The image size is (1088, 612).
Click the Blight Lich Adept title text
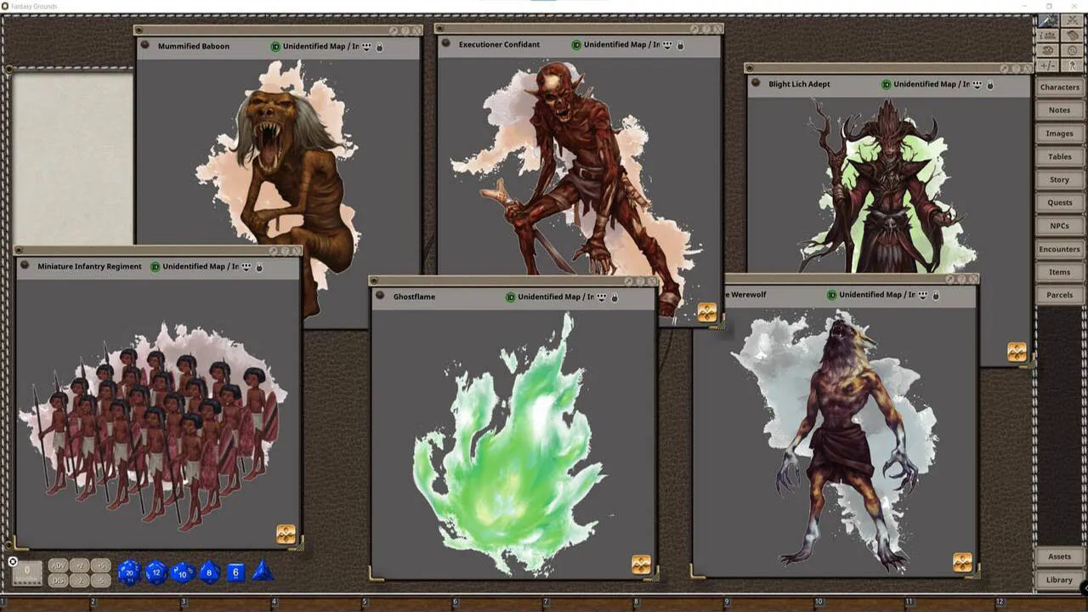pos(799,84)
